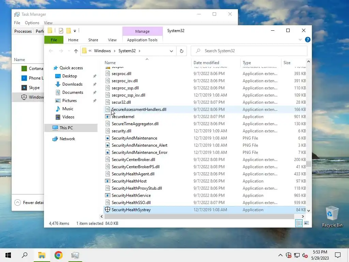Viewport: 349px width, 262px height.
Task: Expand the ribbon with the chevron
Action: (x=300, y=40)
